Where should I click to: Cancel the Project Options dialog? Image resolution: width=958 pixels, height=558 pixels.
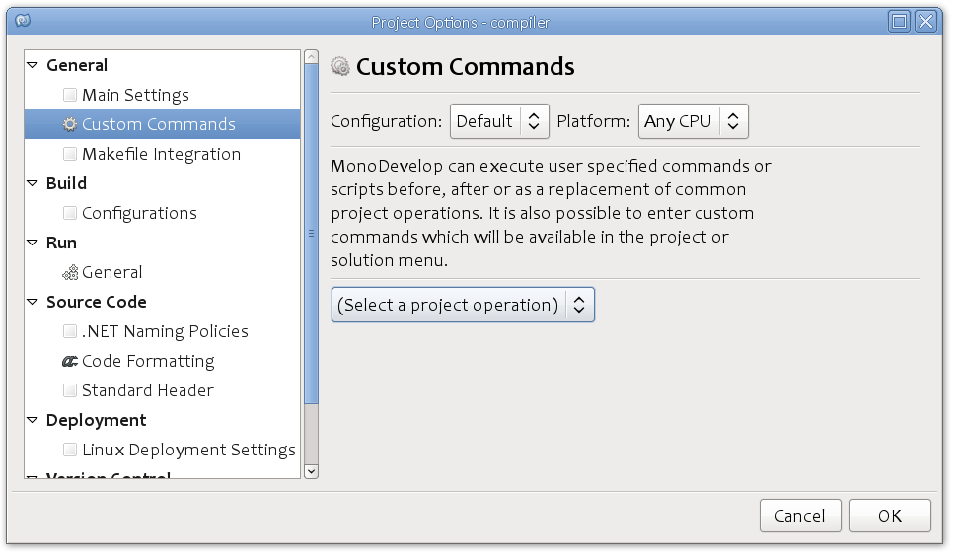point(800,516)
